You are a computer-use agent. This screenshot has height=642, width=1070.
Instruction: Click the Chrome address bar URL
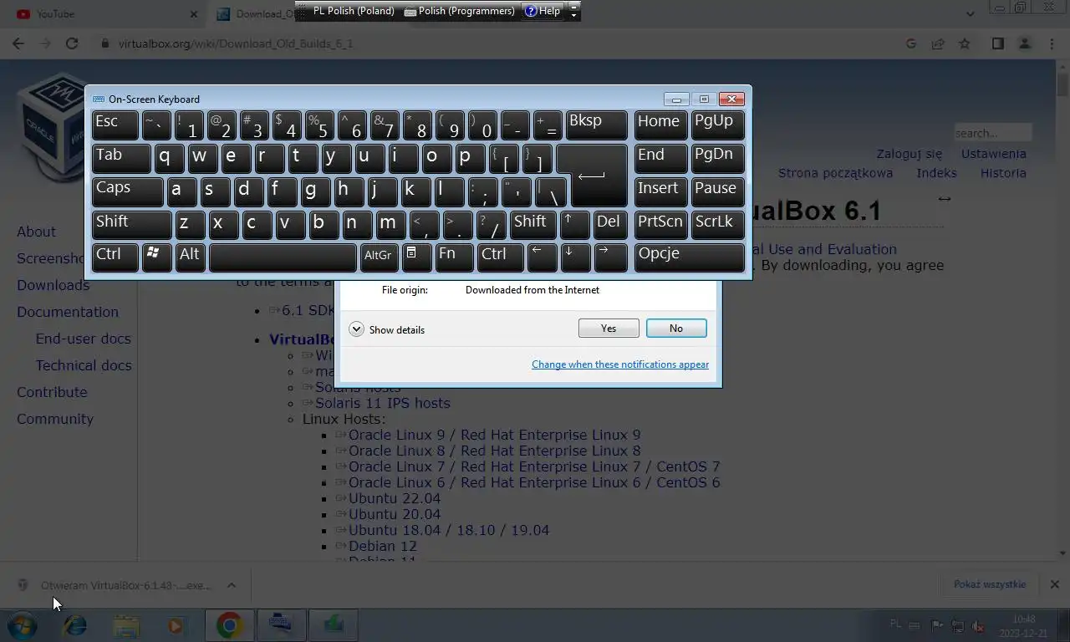pos(236,43)
